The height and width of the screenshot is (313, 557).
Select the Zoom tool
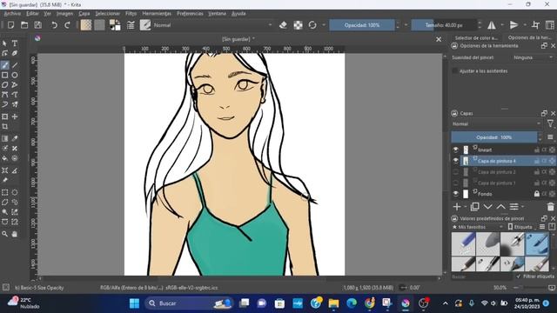point(5,234)
